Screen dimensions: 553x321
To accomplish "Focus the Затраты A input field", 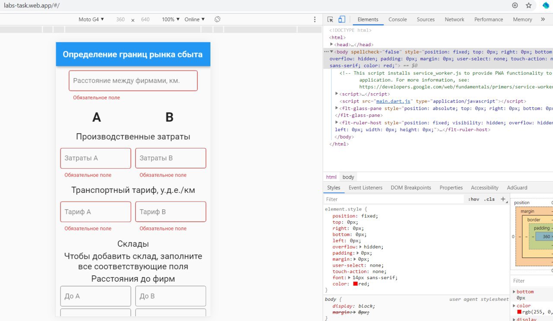I will tap(95, 158).
